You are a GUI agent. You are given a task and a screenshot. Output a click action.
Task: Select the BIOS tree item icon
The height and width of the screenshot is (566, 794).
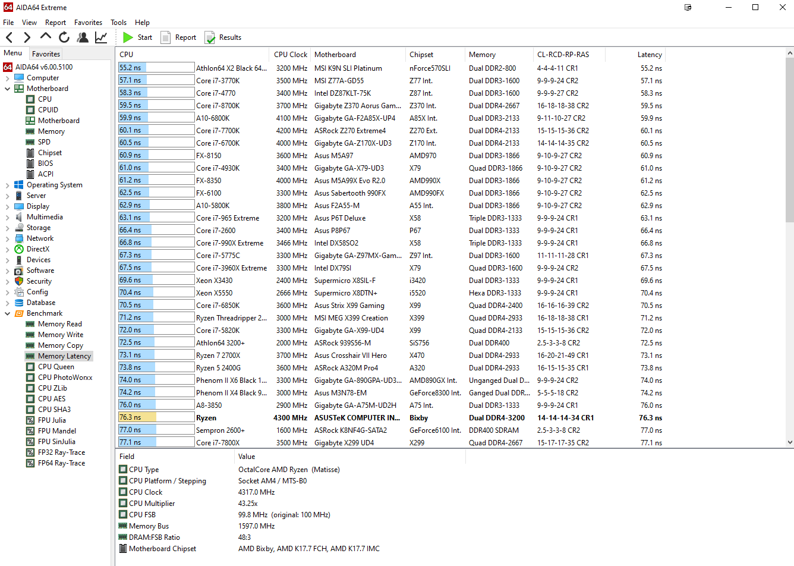point(30,163)
